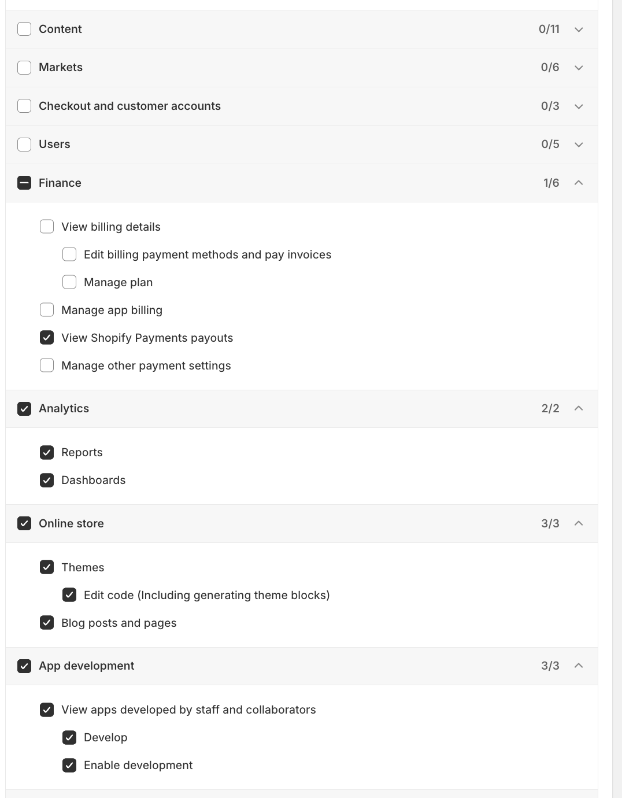This screenshot has width=622, height=798.
Task: Enable View billing details
Action: (46, 226)
